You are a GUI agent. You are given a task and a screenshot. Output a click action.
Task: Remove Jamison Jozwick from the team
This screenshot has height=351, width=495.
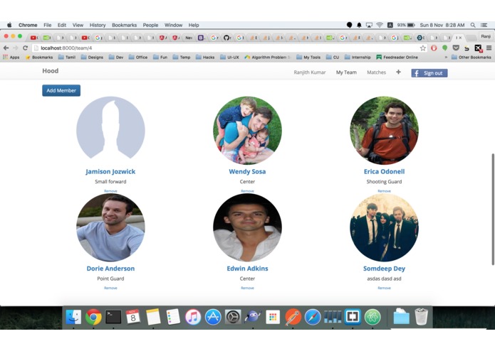[x=110, y=191]
